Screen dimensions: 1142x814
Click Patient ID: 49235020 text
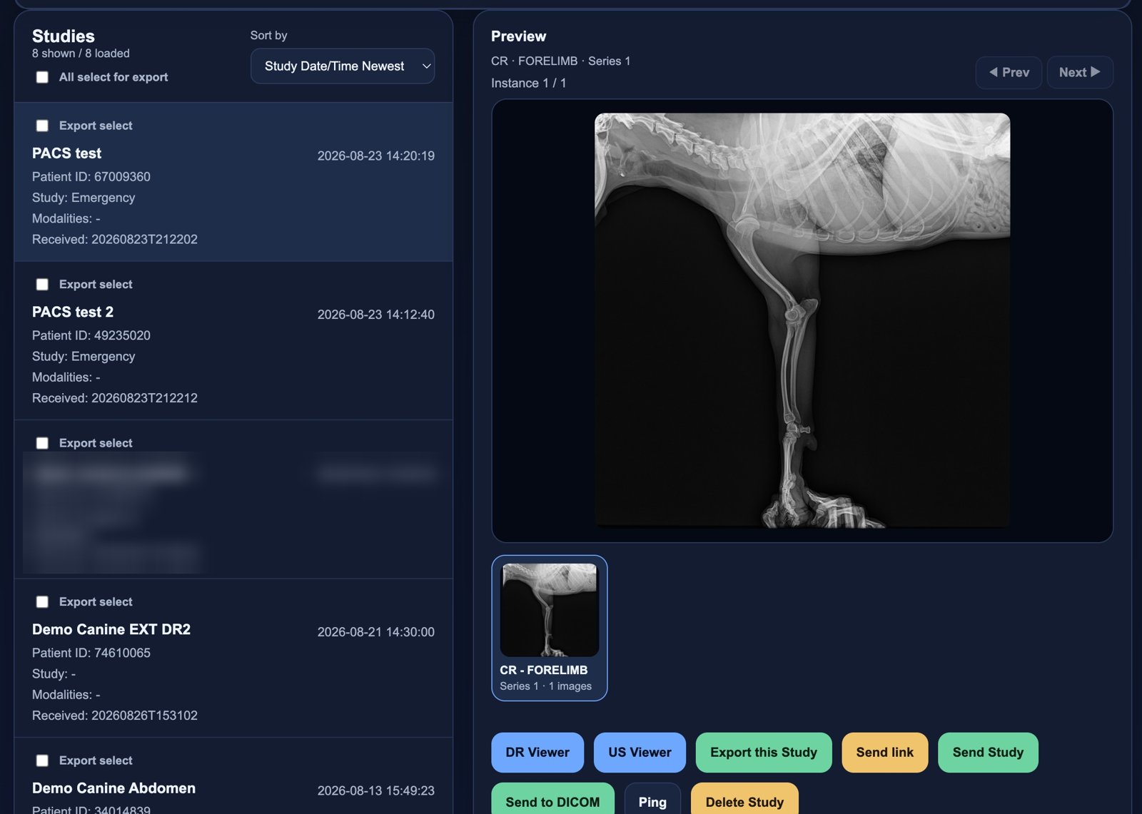tap(91, 335)
